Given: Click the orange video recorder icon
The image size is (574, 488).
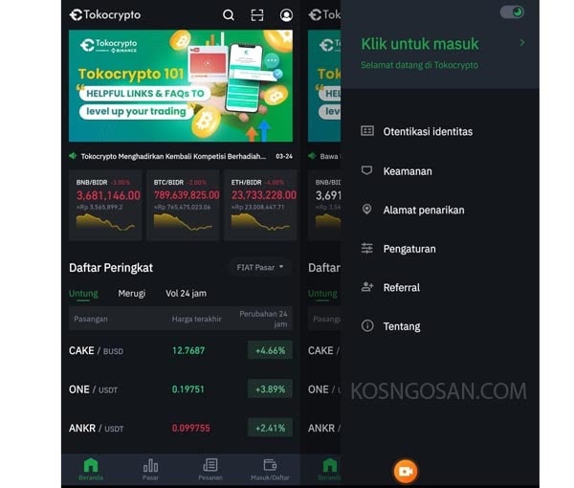Looking at the screenshot, I should click(406, 471).
